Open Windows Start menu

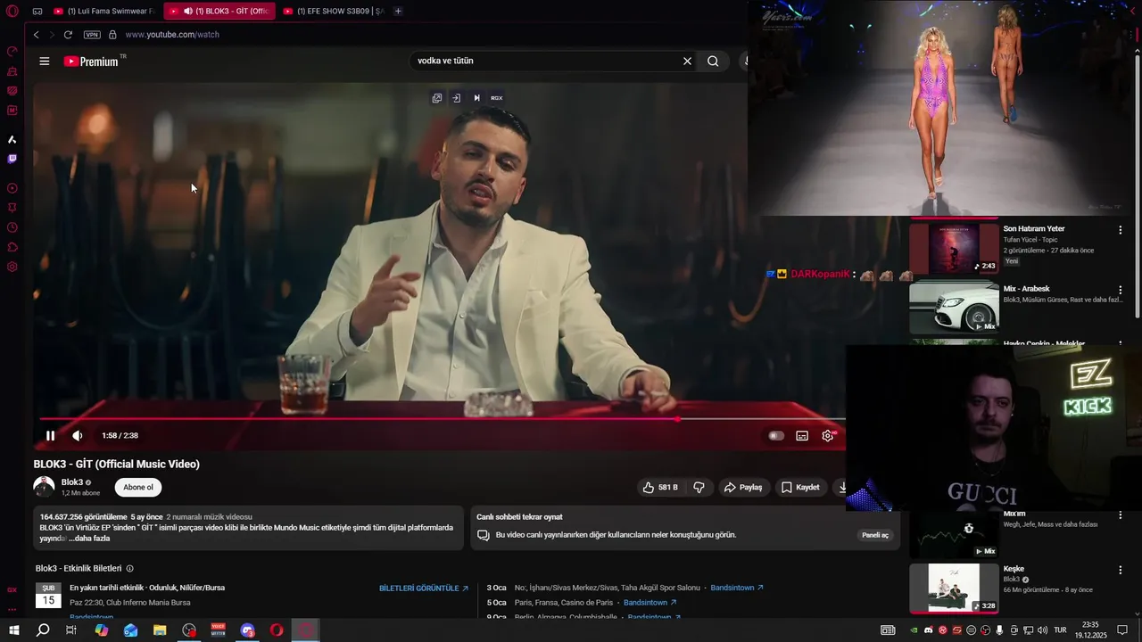tap(13, 630)
